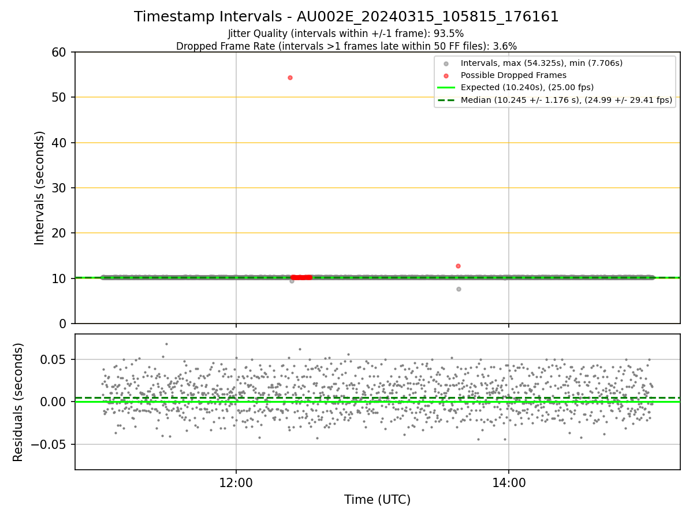Click the 'Time (UTC)' x-axis label

click(x=377, y=500)
